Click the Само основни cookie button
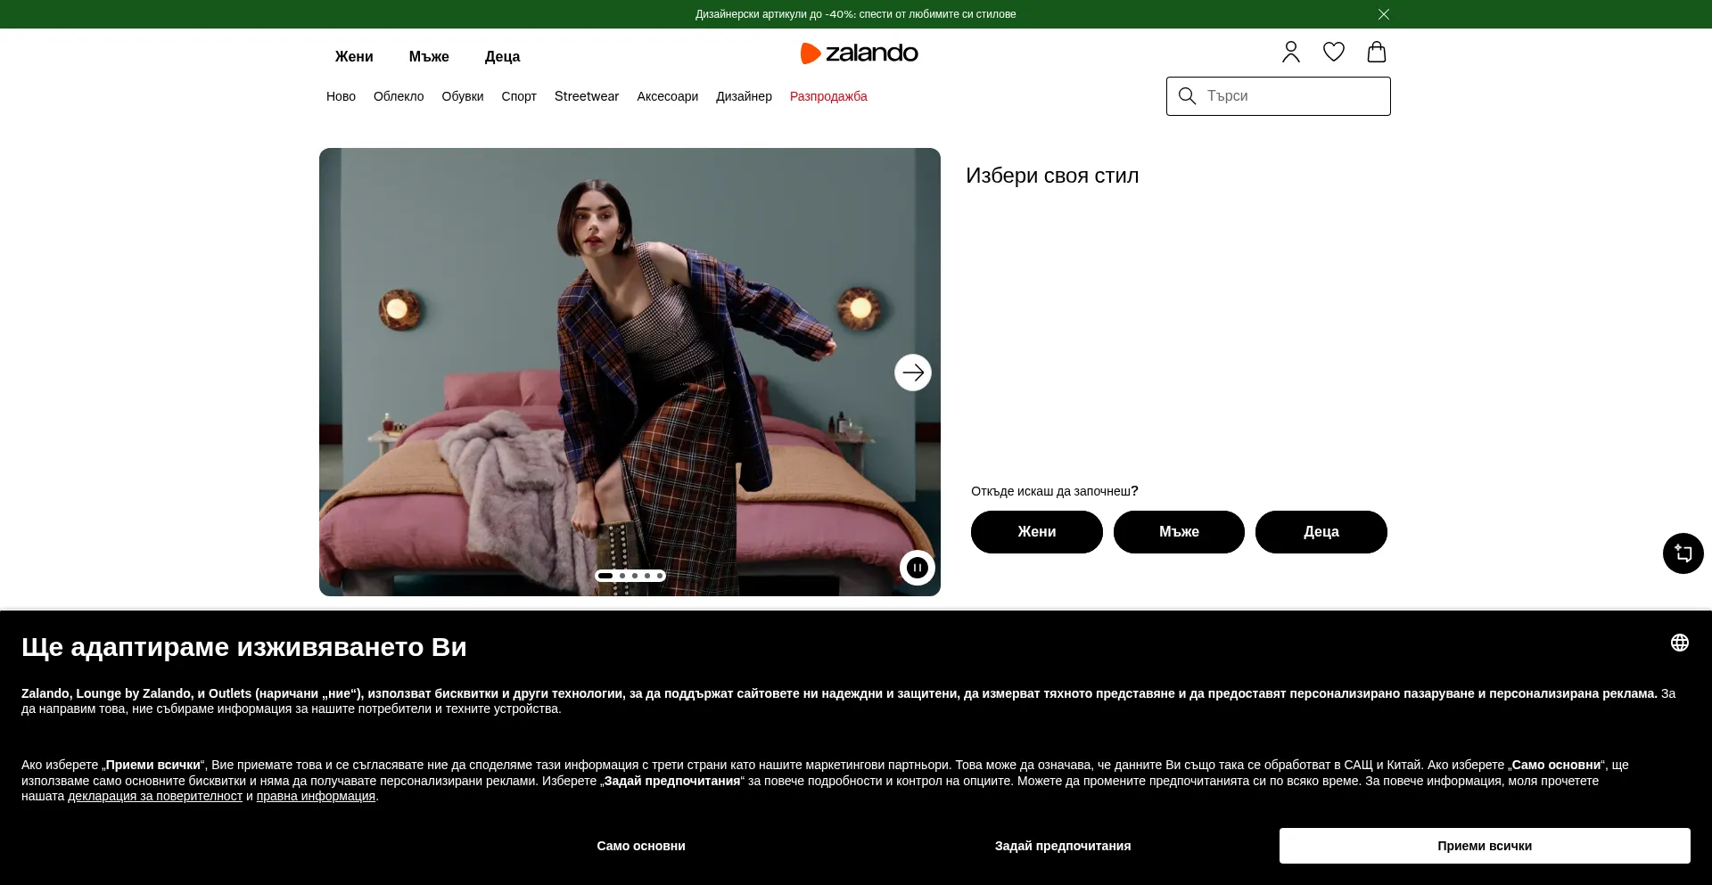 click(x=641, y=846)
